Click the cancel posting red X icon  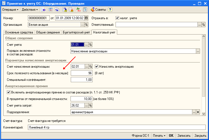tap(71, 10)
